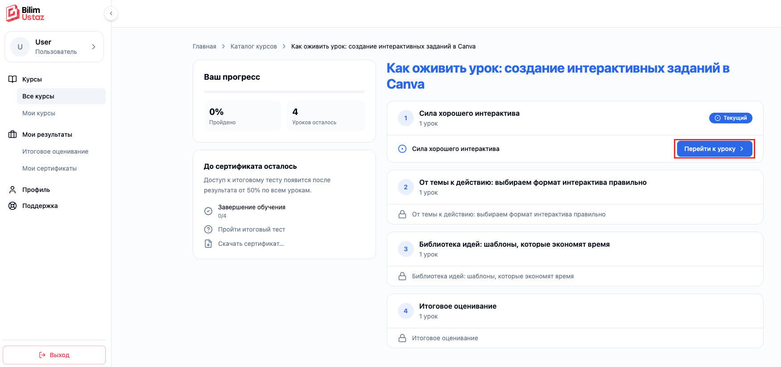Click module number 4 circle badge
Viewport: 781px width, 367px height.
(x=405, y=311)
